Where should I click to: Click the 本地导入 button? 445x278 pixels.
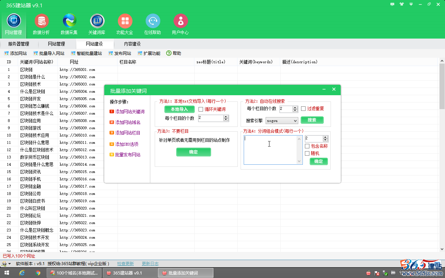tap(179, 109)
